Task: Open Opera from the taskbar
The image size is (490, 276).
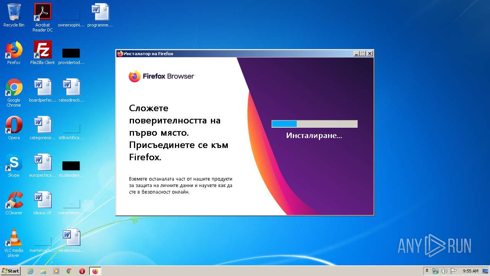Action: coord(82,271)
